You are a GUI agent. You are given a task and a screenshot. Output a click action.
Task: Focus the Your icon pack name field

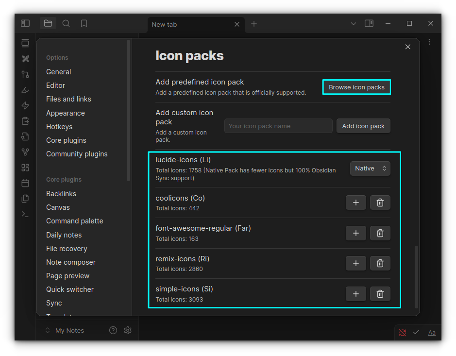278,126
